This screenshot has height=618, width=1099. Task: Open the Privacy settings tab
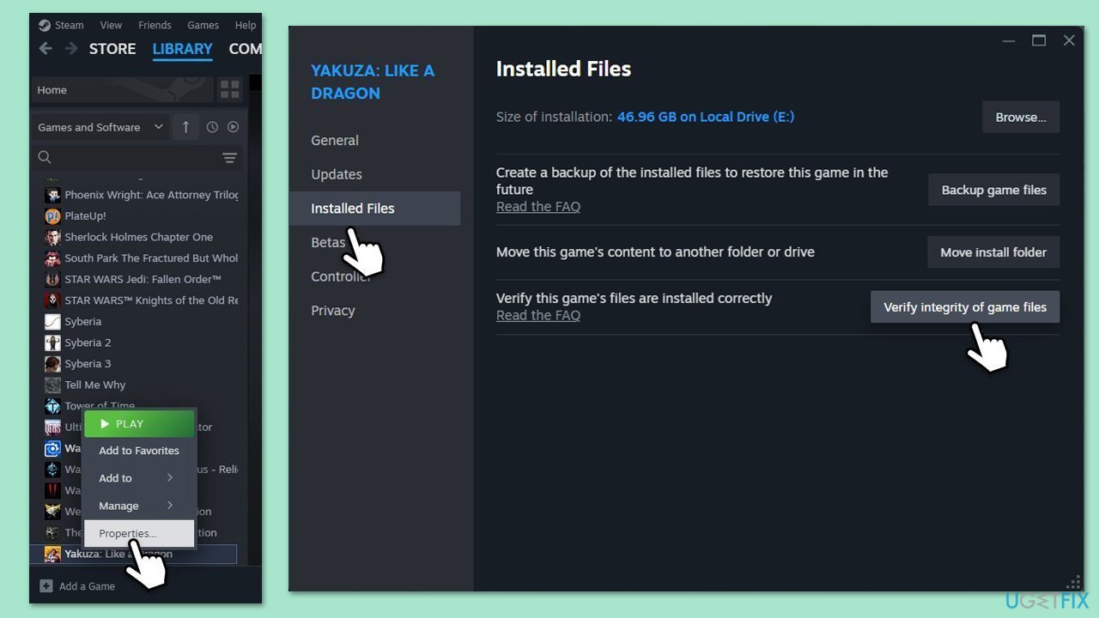[x=333, y=311]
